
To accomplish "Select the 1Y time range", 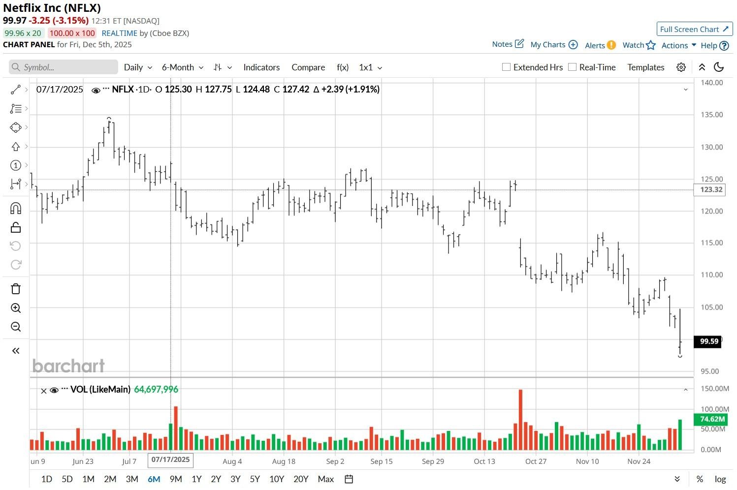I will pyautogui.click(x=196, y=479).
